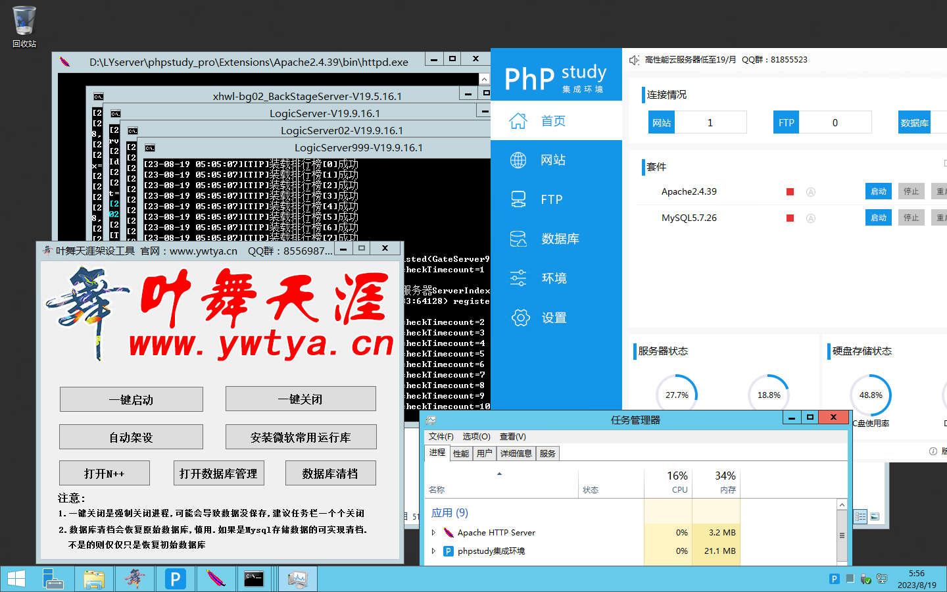Click the Task Manager vertical scrollbar up arrow
The width and height of the screenshot is (947, 592).
[842, 505]
